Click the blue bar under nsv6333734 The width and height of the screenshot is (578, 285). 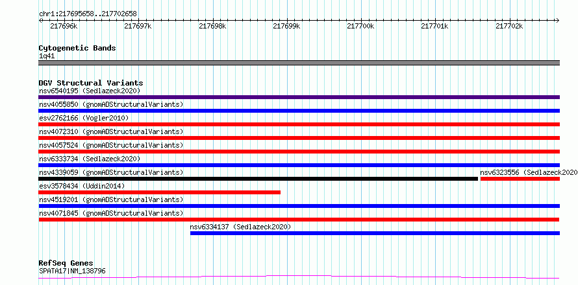[x=299, y=165]
